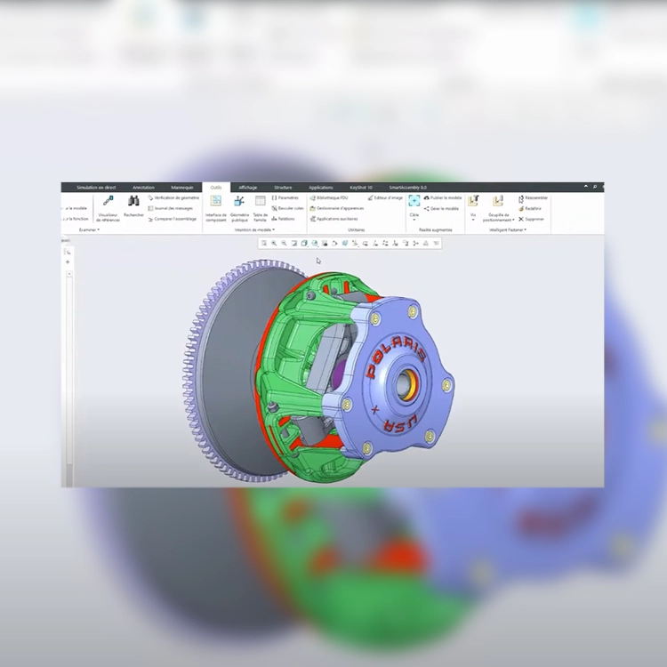
Task: Open the ribbon command search magnifier
Action: [595, 187]
